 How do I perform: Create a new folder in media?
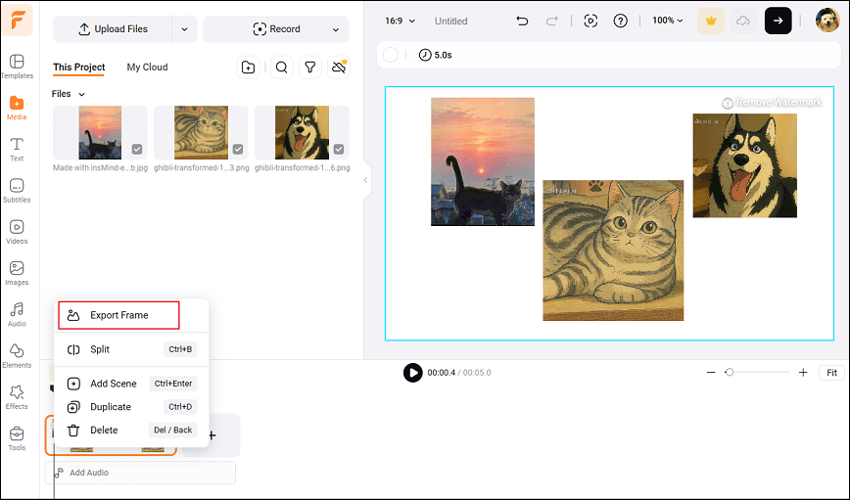point(249,68)
